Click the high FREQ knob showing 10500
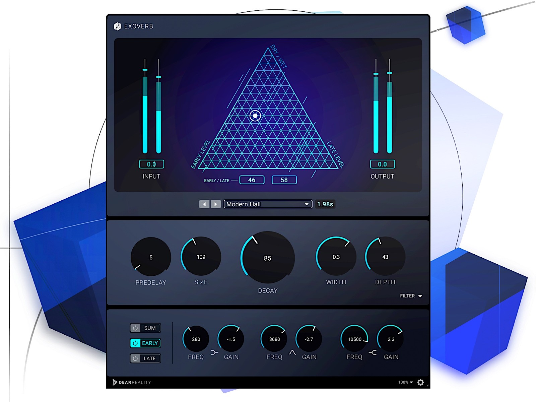 click(x=354, y=339)
